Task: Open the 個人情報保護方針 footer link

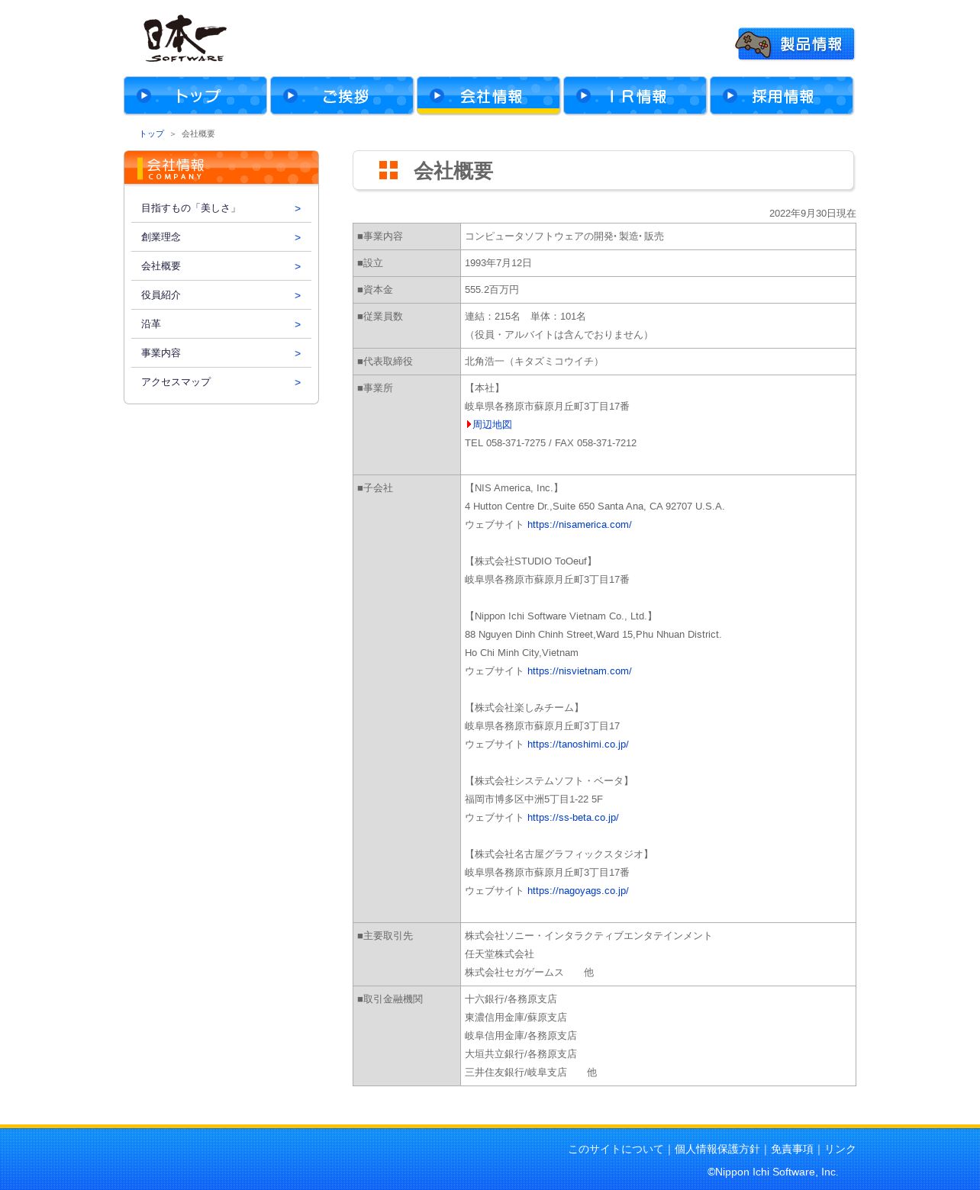Action: click(717, 1150)
